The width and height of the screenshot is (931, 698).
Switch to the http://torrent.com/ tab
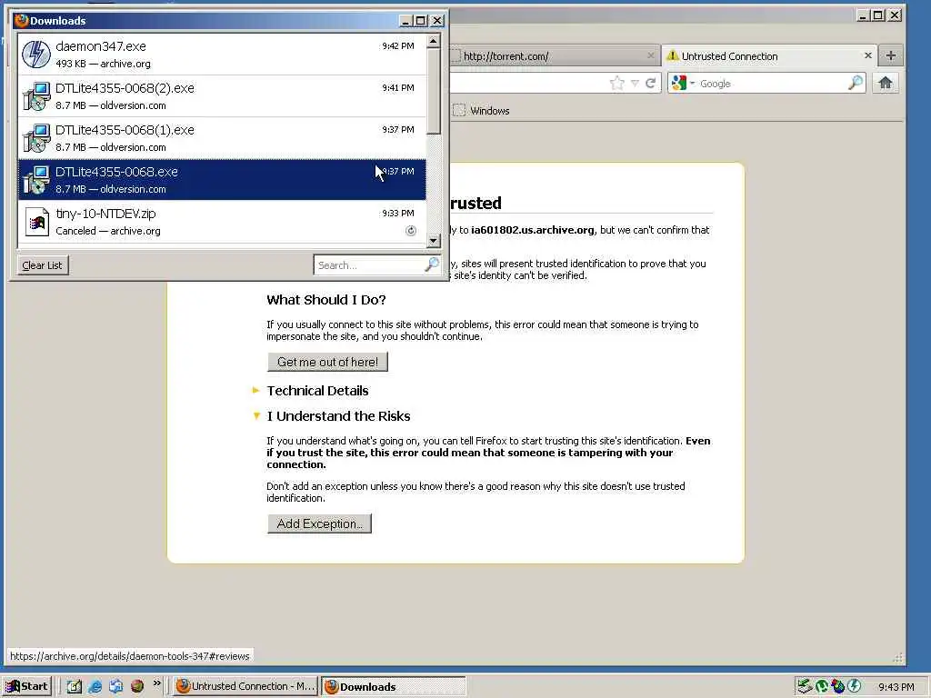click(x=555, y=55)
